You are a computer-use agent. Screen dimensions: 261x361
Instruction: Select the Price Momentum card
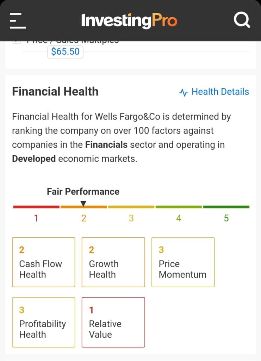click(x=183, y=262)
